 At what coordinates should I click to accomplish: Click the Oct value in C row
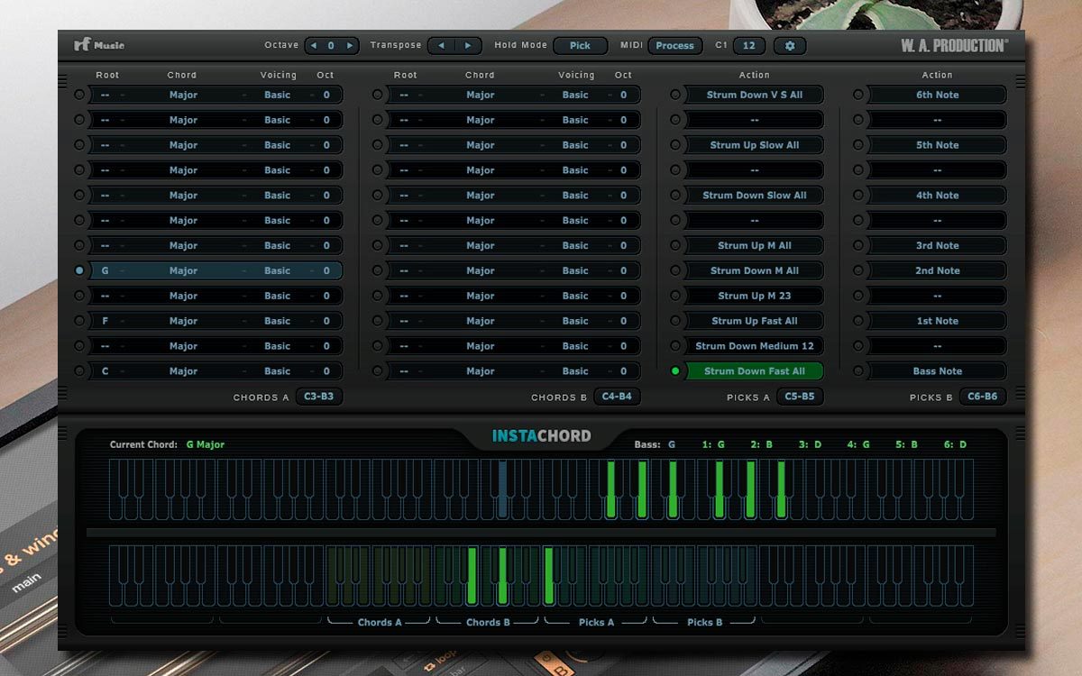(x=326, y=371)
